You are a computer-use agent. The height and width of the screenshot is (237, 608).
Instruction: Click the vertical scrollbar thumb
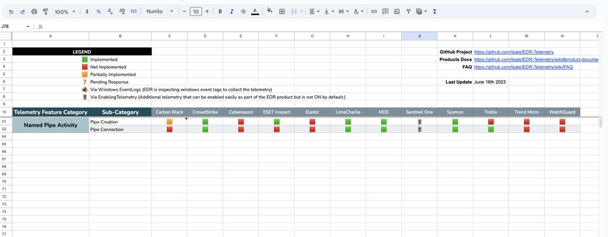point(601,123)
